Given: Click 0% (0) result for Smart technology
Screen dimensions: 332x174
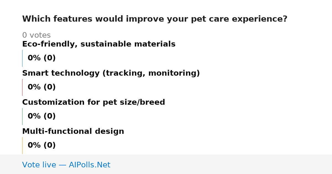Looking at the screenshot, I should (41, 87).
